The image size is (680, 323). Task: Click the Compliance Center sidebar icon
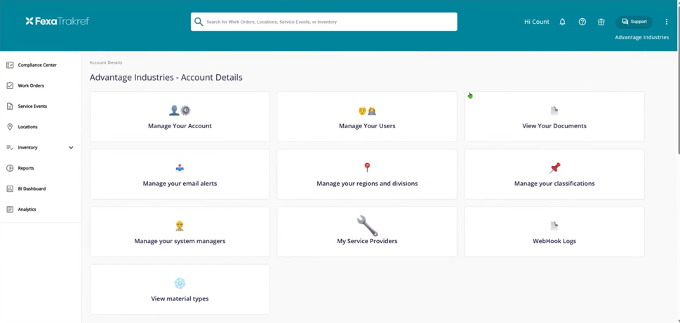pyautogui.click(x=10, y=65)
